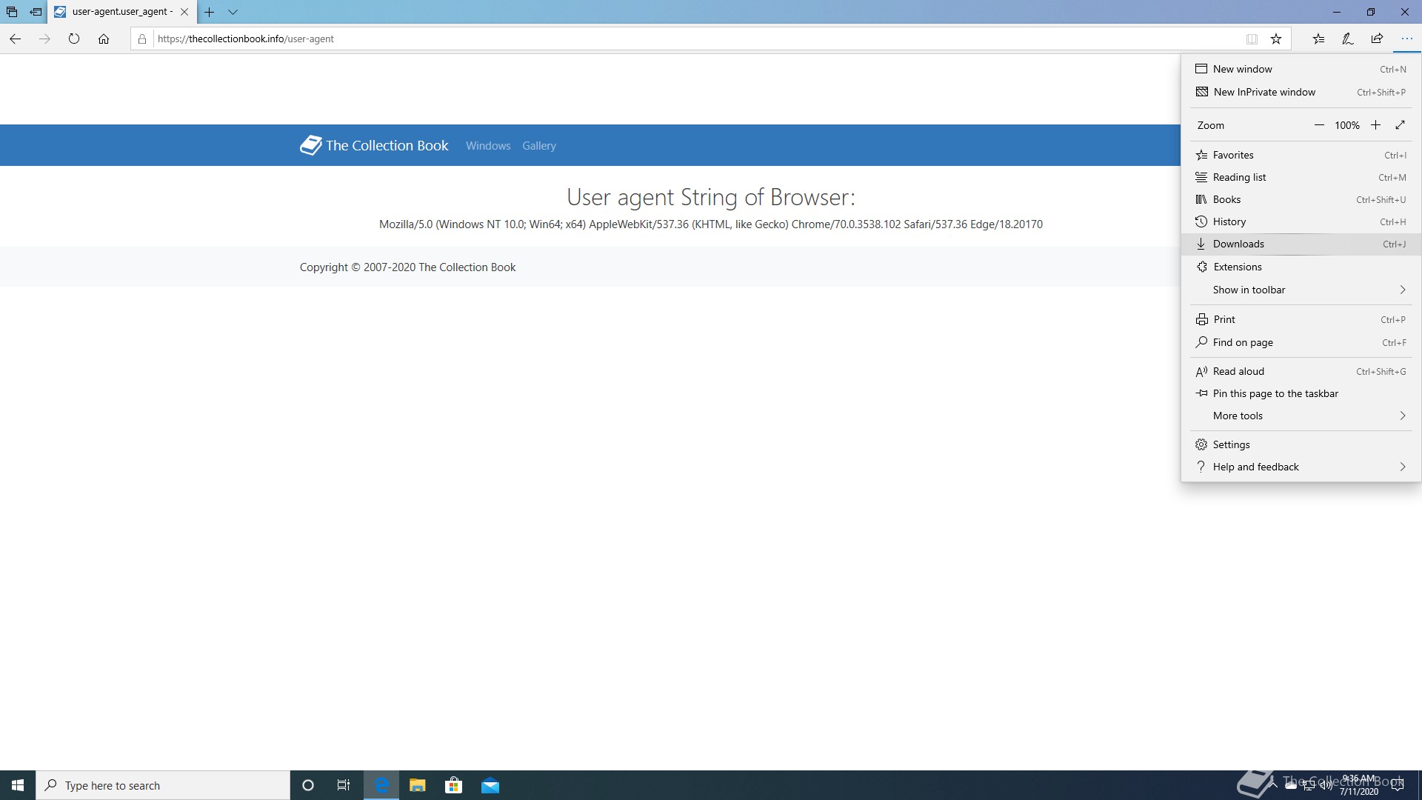This screenshot has width=1422, height=800.
Task: Open Microsoft Store from taskbar
Action: point(453,785)
